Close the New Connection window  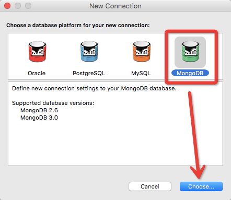click(7, 6)
